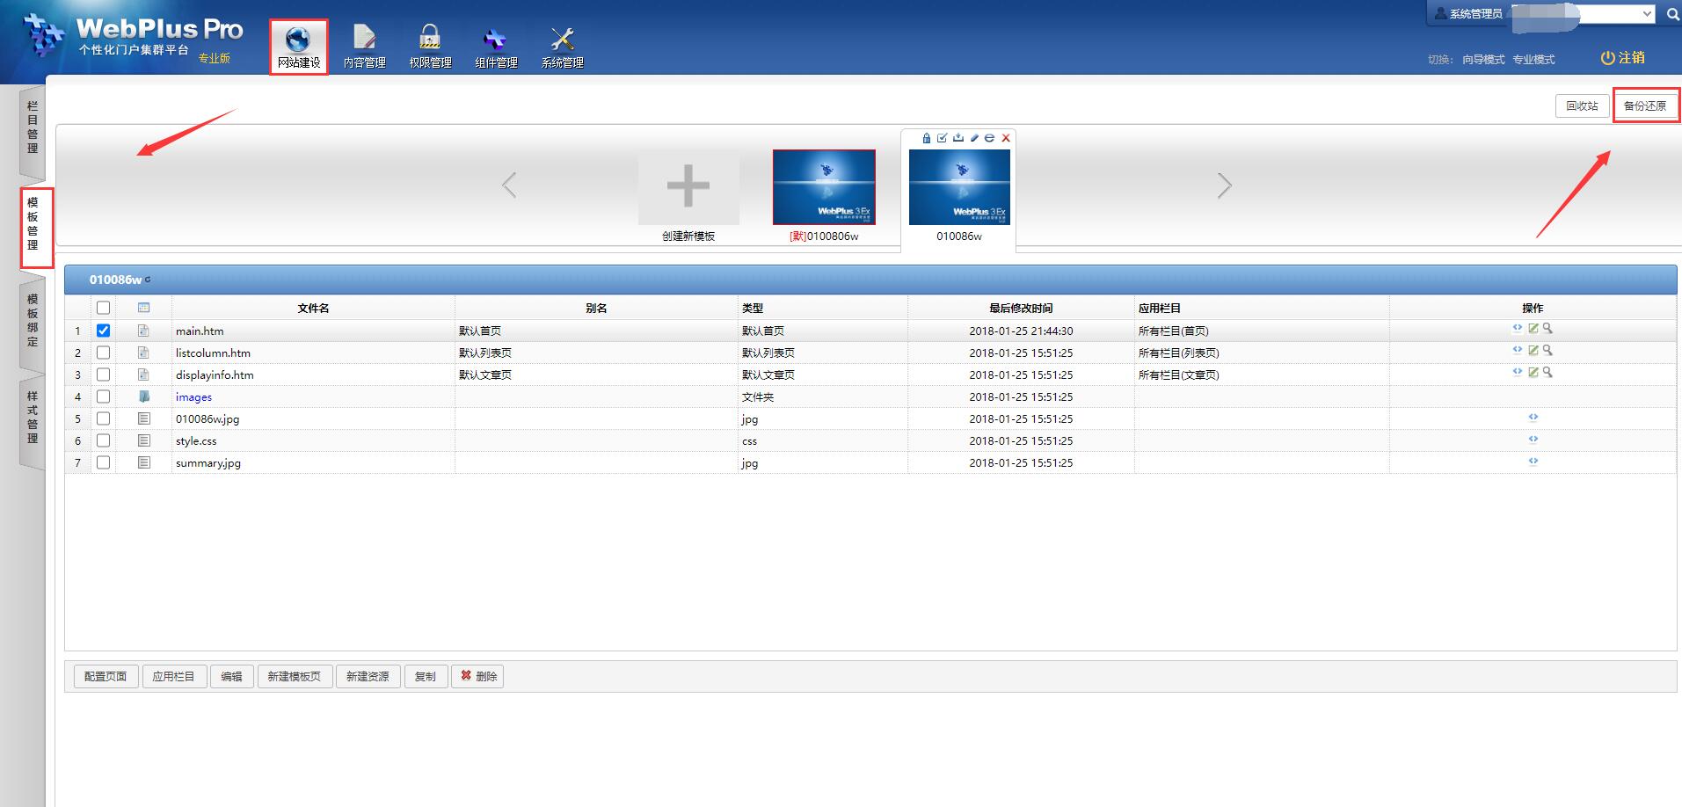Open code view for style.css
1682x807 pixels.
click(x=1533, y=440)
